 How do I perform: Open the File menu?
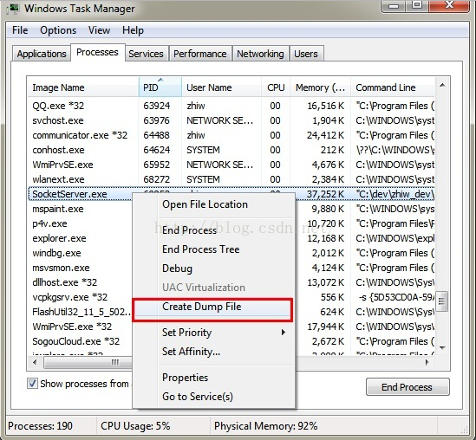tap(20, 30)
